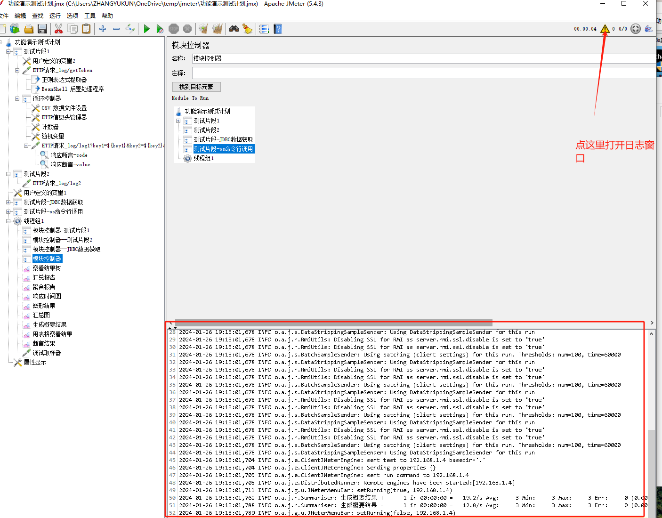Select 线程组1 in Module To Run tree
This screenshot has width=662, height=518.
pyautogui.click(x=203, y=158)
